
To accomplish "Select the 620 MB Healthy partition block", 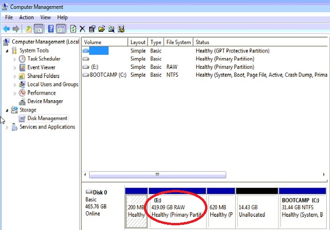I will [x=221, y=208].
